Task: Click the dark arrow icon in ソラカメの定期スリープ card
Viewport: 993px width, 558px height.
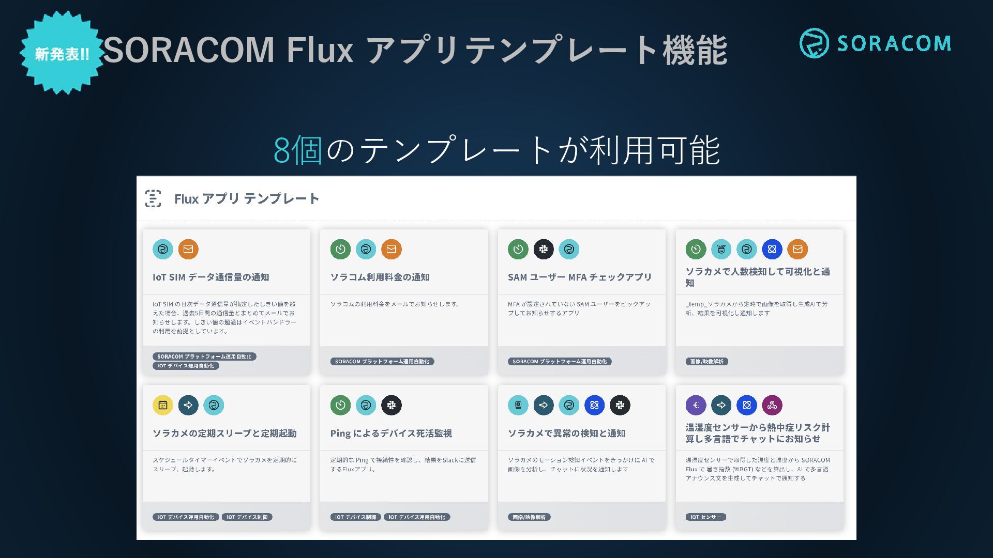Action: point(188,405)
